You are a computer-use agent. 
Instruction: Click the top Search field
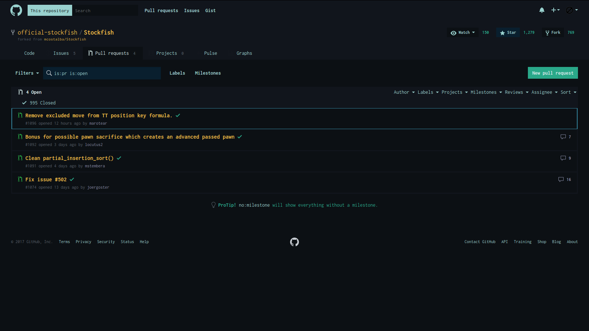point(105,10)
